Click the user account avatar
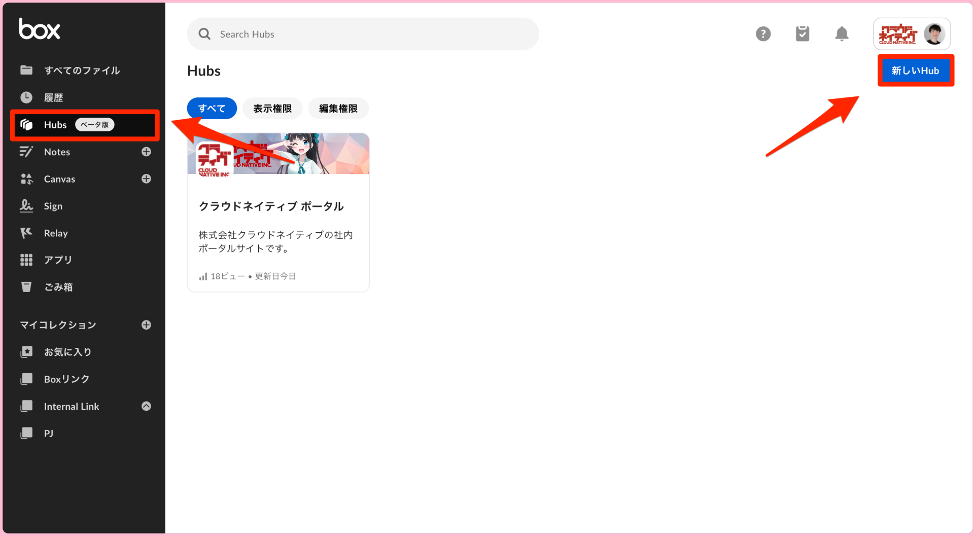This screenshot has height=536, width=974. [x=936, y=33]
